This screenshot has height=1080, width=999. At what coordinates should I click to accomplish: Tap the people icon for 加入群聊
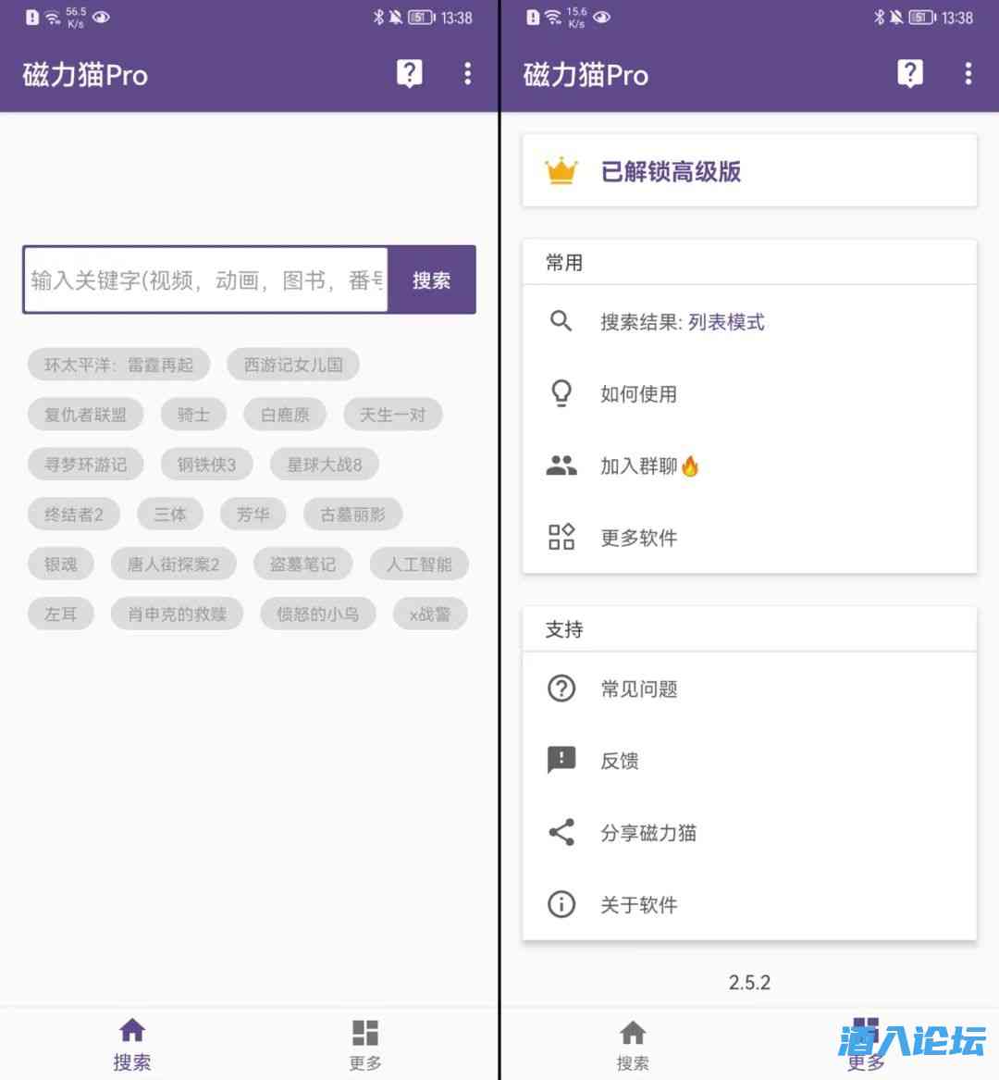pos(561,466)
